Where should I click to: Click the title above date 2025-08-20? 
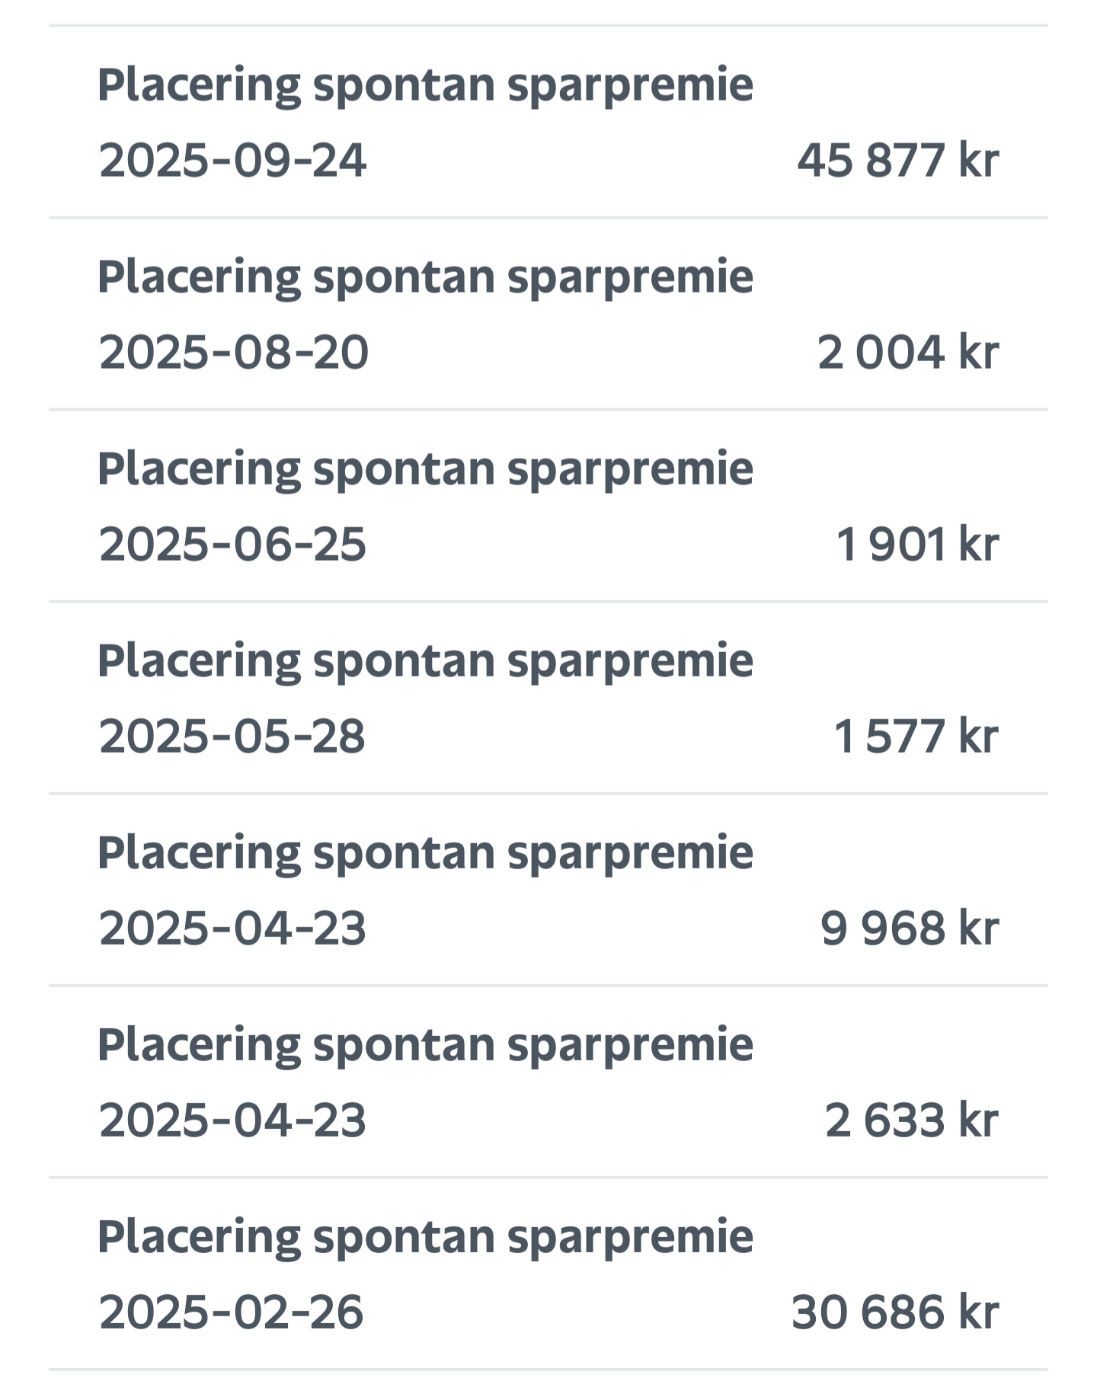coord(425,276)
